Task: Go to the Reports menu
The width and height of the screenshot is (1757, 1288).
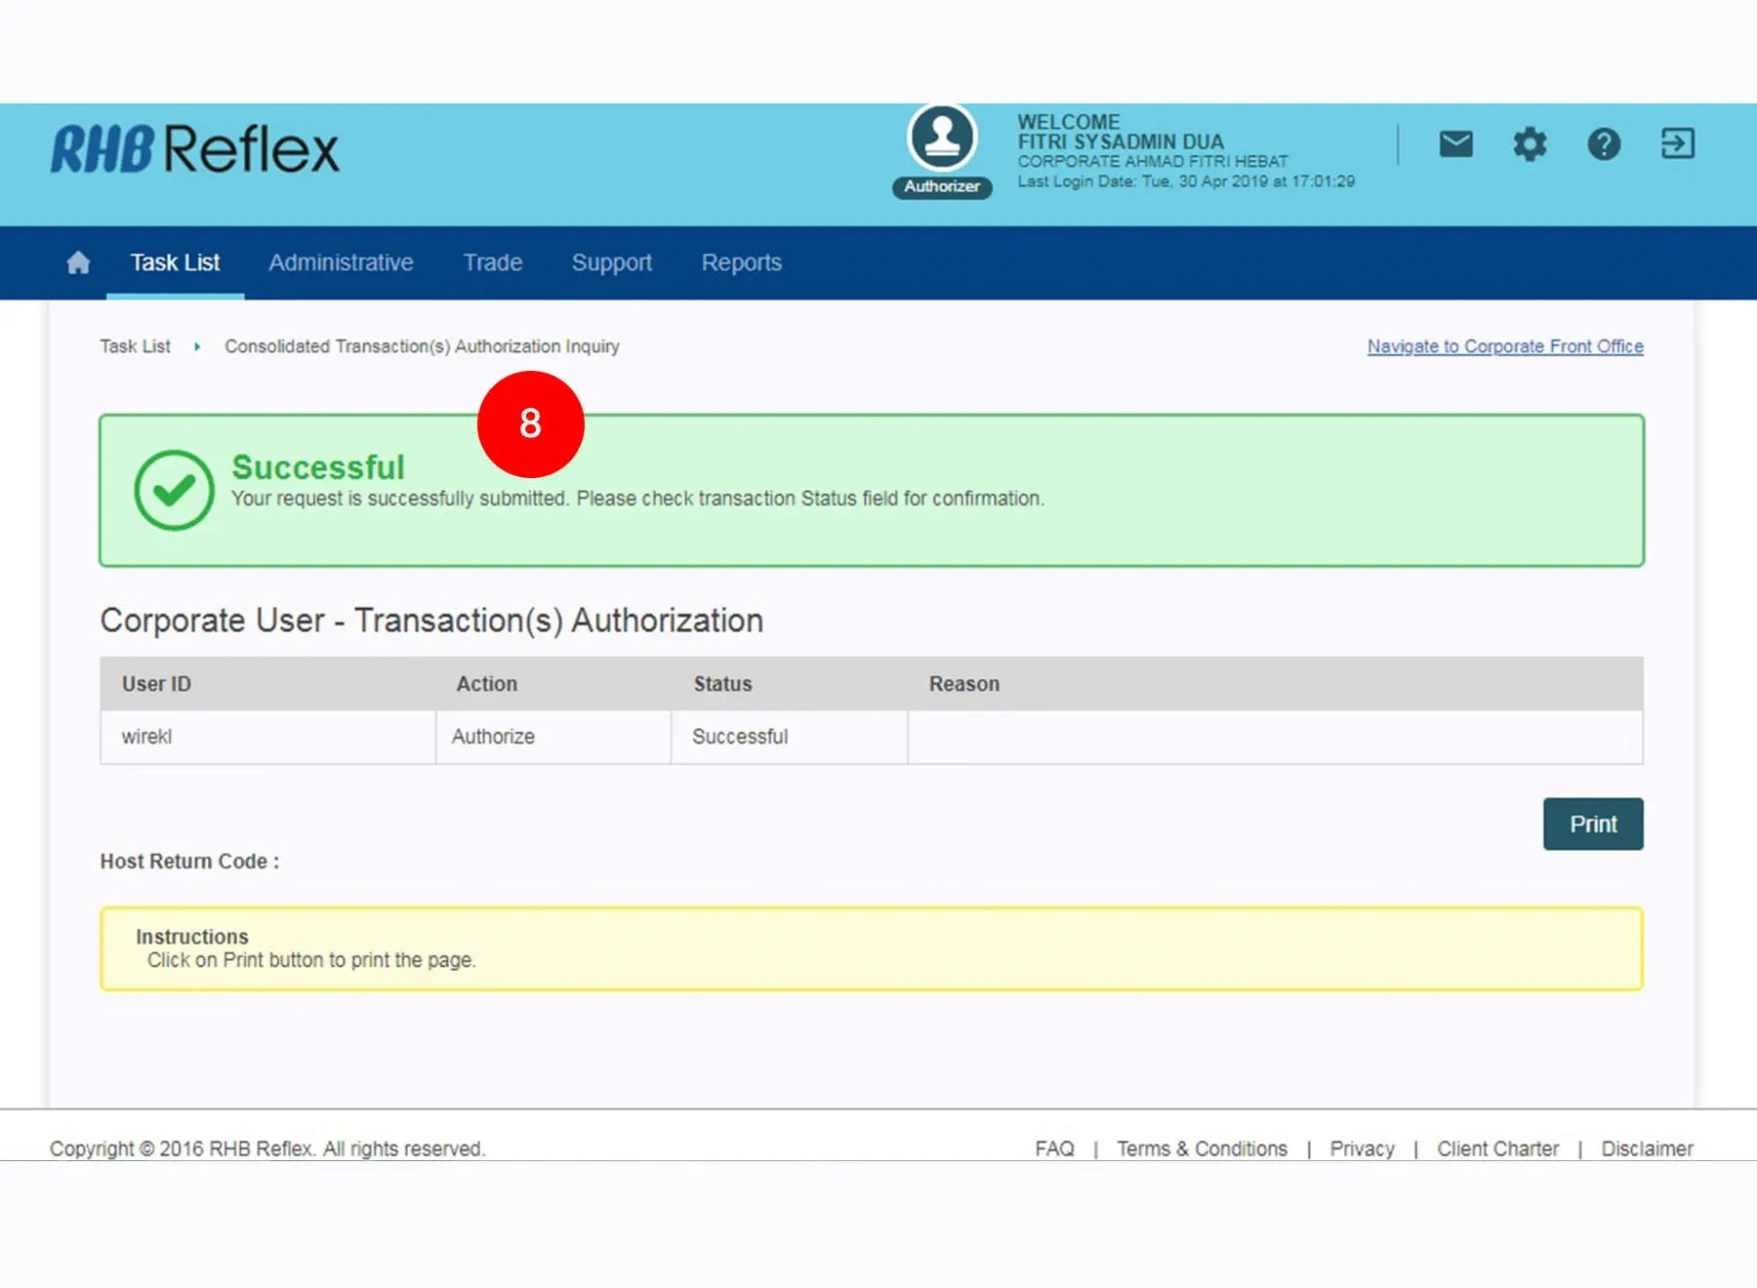Action: click(741, 262)
